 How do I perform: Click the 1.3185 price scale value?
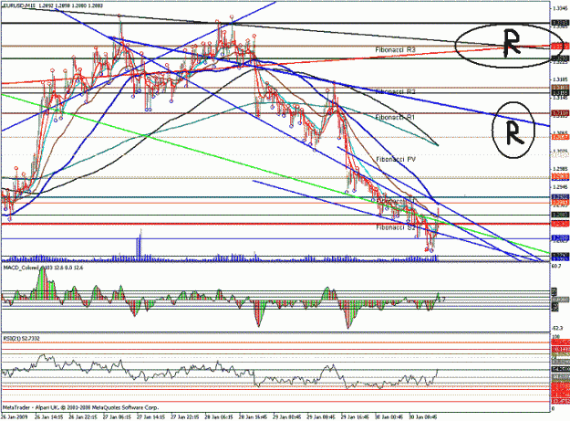pos(560,79)
